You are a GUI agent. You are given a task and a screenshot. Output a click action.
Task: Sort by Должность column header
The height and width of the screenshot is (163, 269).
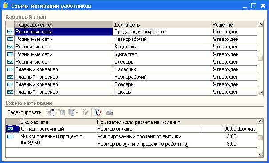pos(162,25)
